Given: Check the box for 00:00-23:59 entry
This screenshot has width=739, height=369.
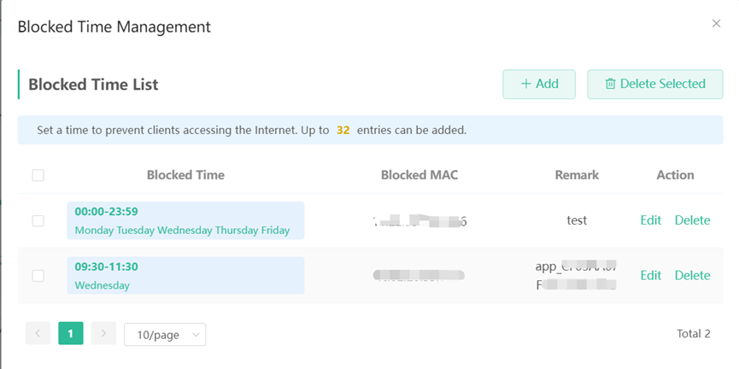Looking at the screenshot, I should coord(38,220).
